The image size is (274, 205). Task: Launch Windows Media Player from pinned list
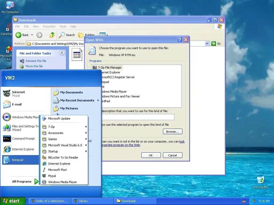point(21,117)
